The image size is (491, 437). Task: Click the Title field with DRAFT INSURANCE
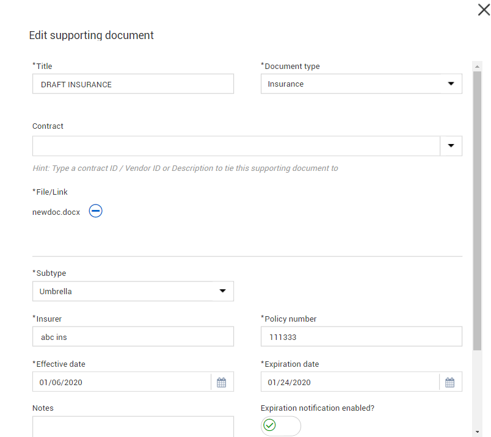133,84
